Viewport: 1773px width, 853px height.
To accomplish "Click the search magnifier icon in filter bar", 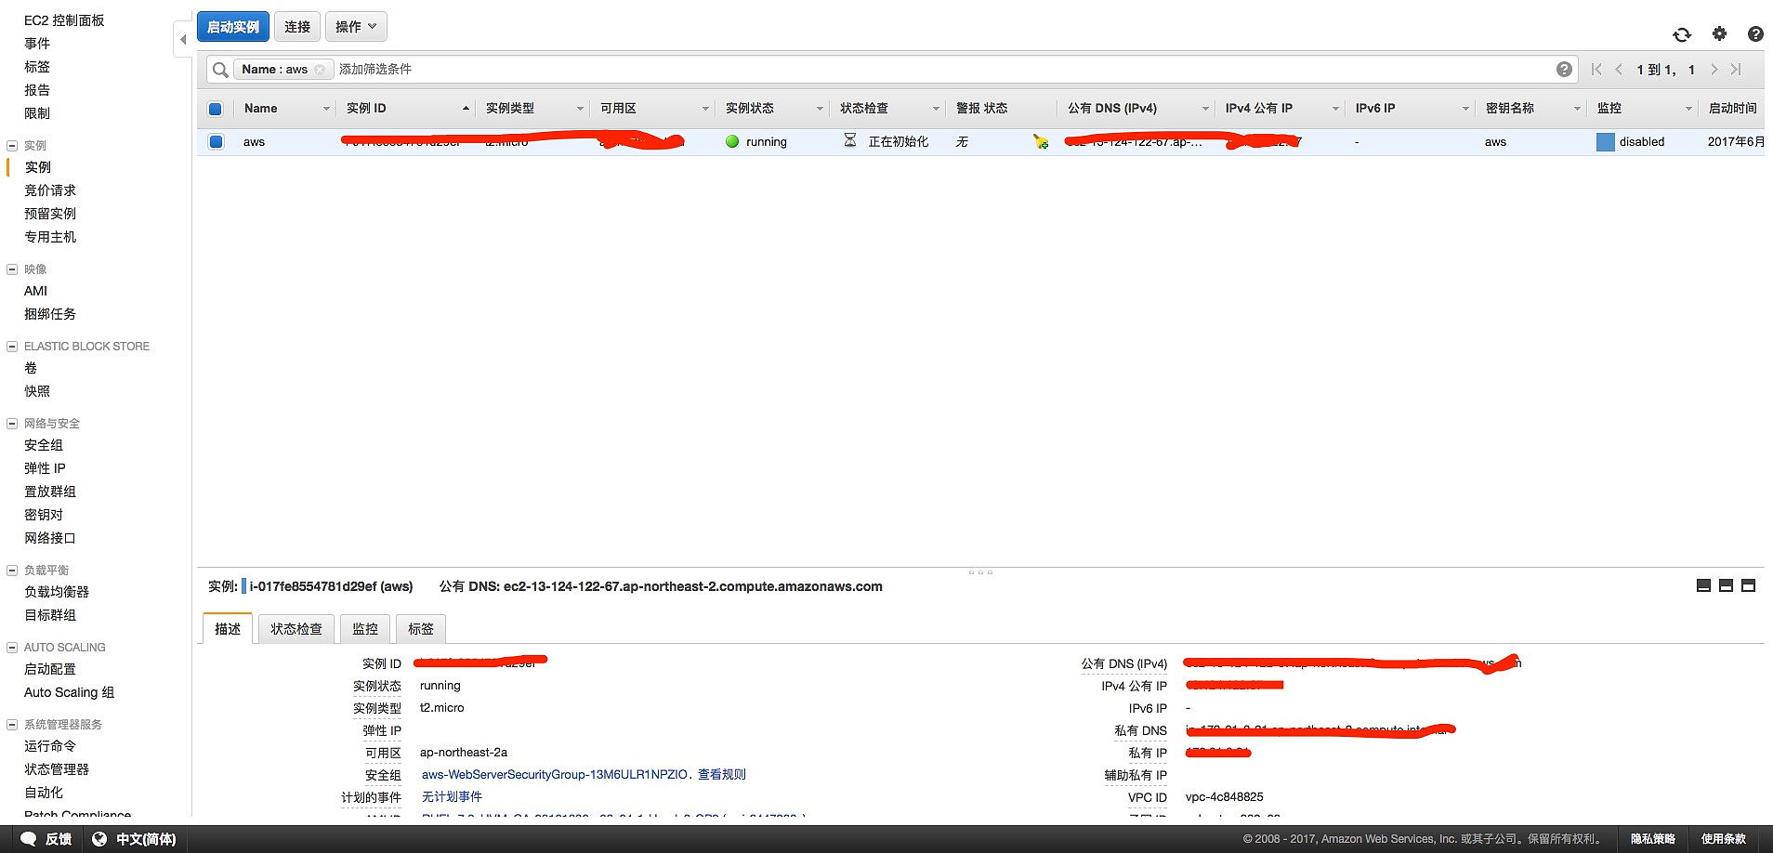I will (220, 70).
